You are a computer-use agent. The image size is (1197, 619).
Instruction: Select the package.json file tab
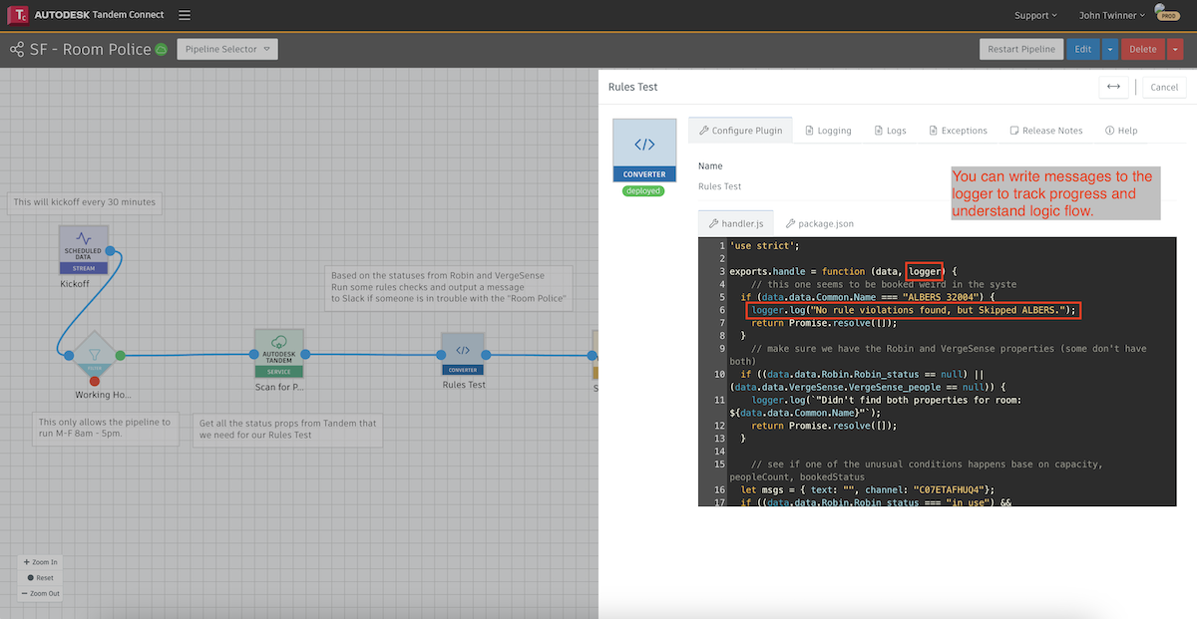(x=819, y=223)
